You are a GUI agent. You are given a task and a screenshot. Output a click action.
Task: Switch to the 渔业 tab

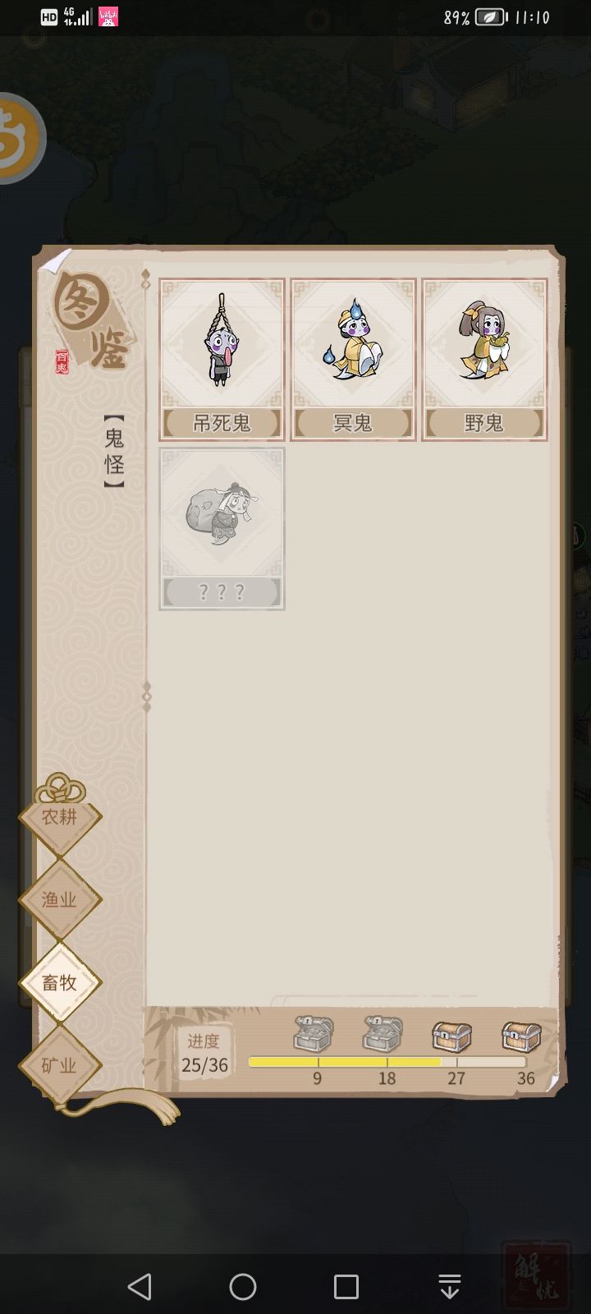click(60, 900)
